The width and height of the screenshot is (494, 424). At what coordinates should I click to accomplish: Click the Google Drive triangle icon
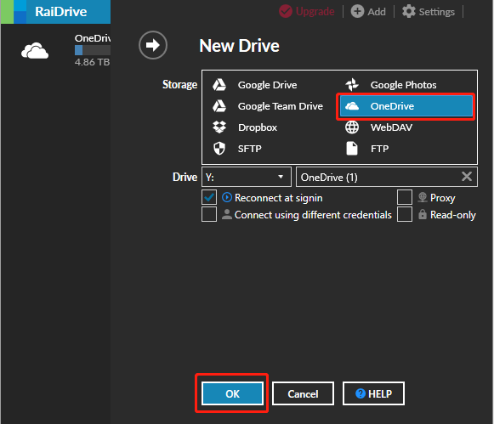(x=219, y=85)
